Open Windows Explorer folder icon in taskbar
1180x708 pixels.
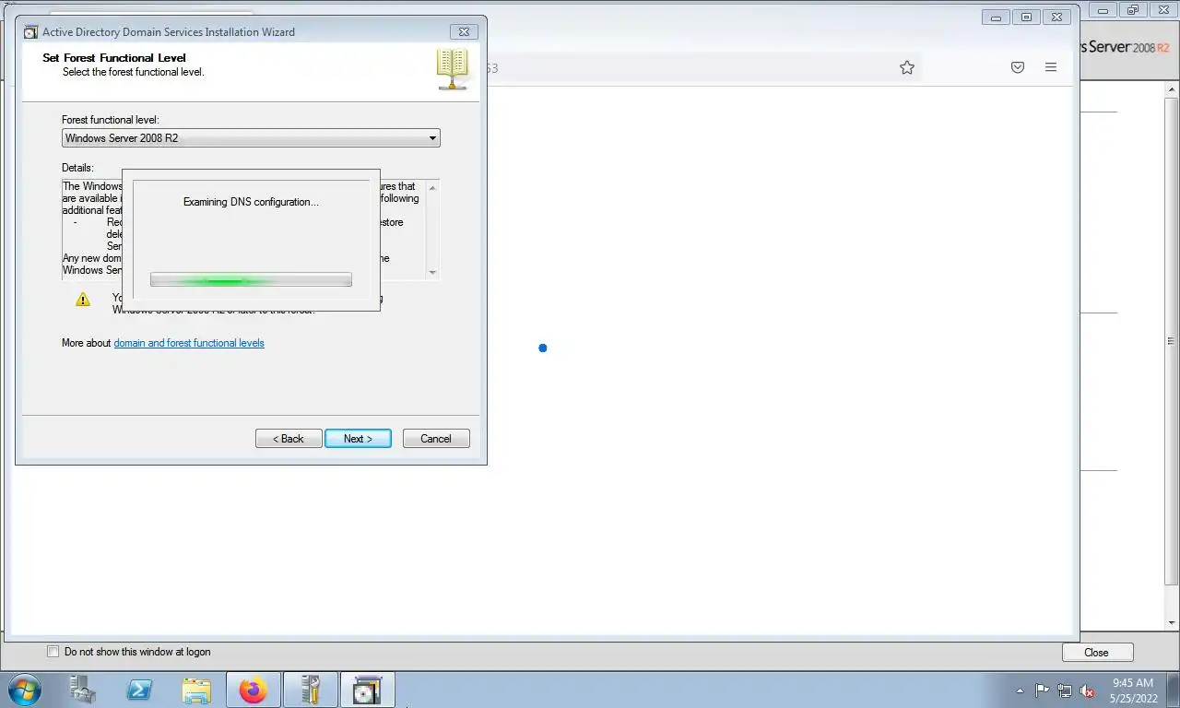pos(196,690)
